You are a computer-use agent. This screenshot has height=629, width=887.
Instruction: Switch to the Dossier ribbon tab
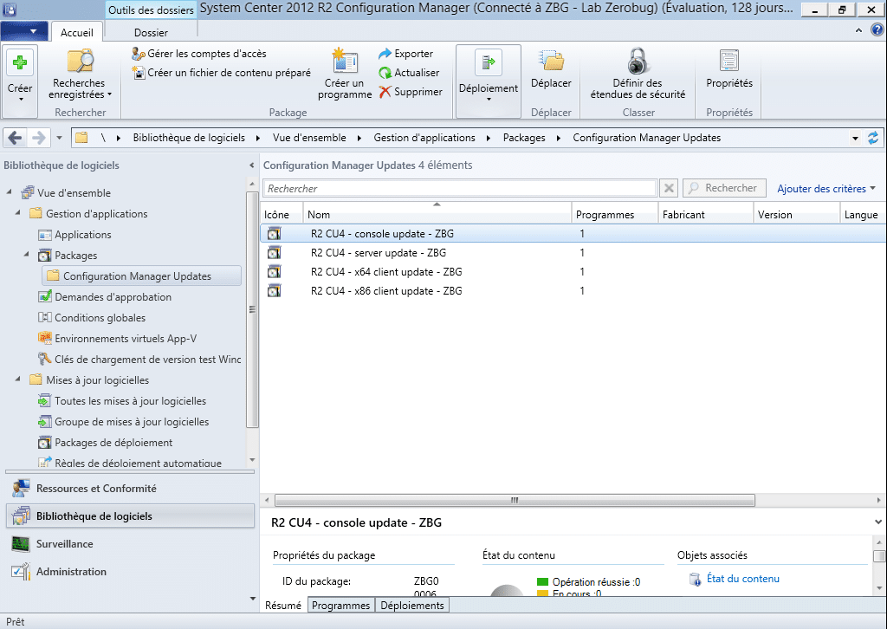pyautogui.click(x=151, y=32)
